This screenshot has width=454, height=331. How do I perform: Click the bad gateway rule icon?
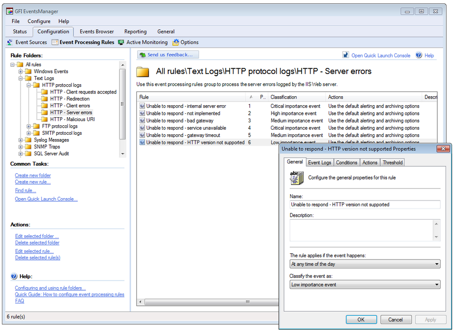(142, 120)
